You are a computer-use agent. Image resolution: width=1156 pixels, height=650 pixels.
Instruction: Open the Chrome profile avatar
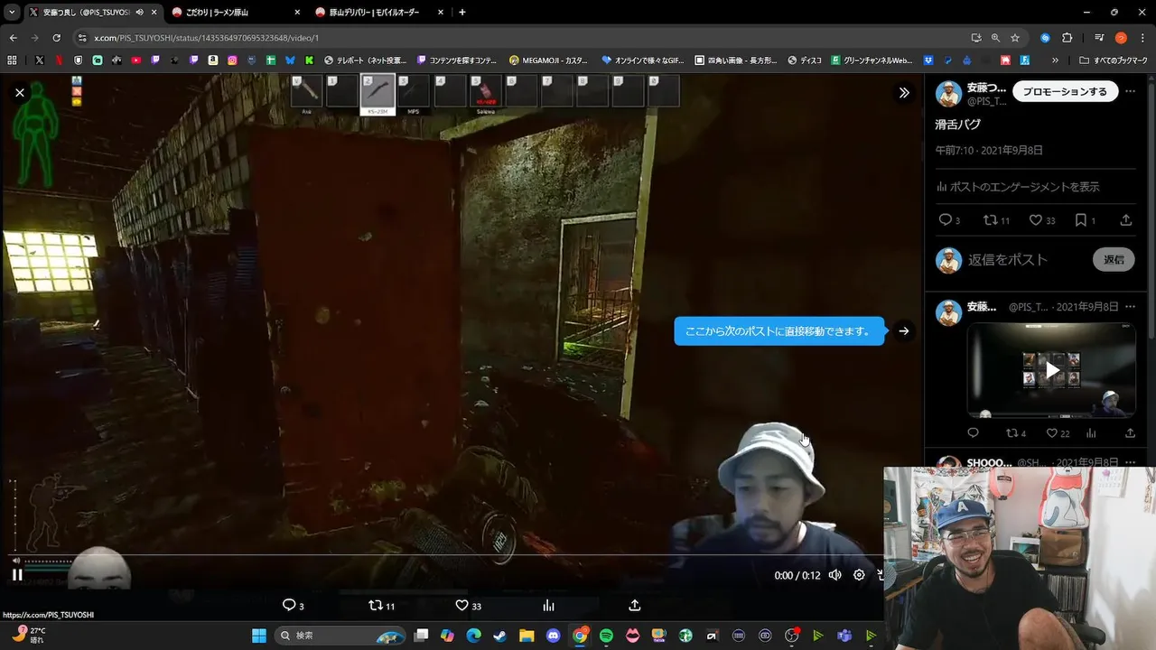pos(1121,38)
